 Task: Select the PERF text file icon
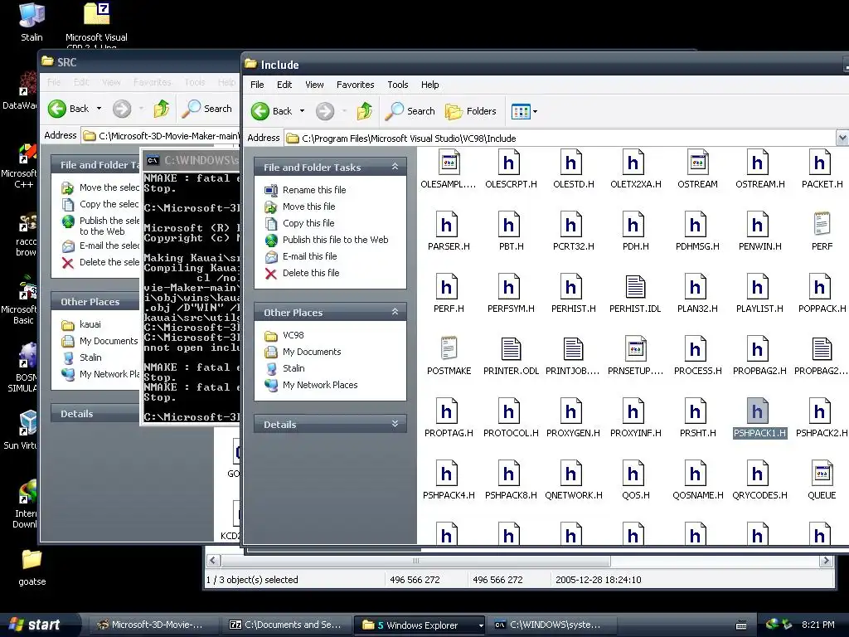pos(822,231)
